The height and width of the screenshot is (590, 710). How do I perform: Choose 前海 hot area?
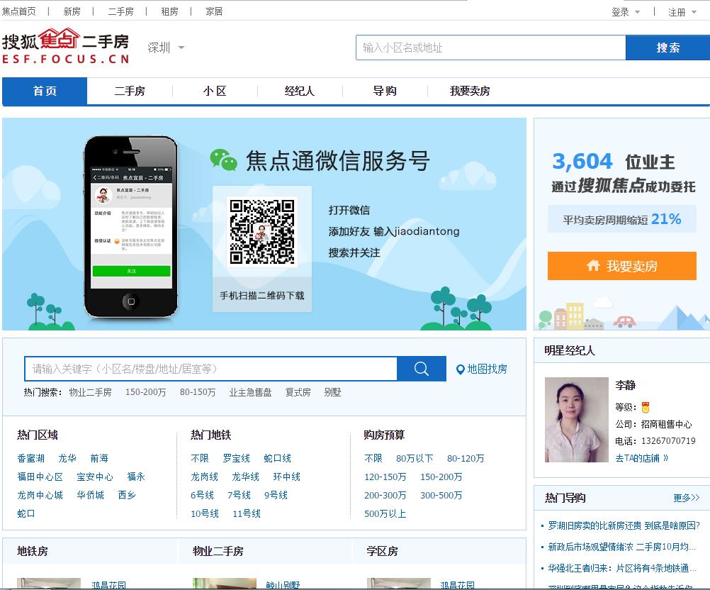pos(99,458)
